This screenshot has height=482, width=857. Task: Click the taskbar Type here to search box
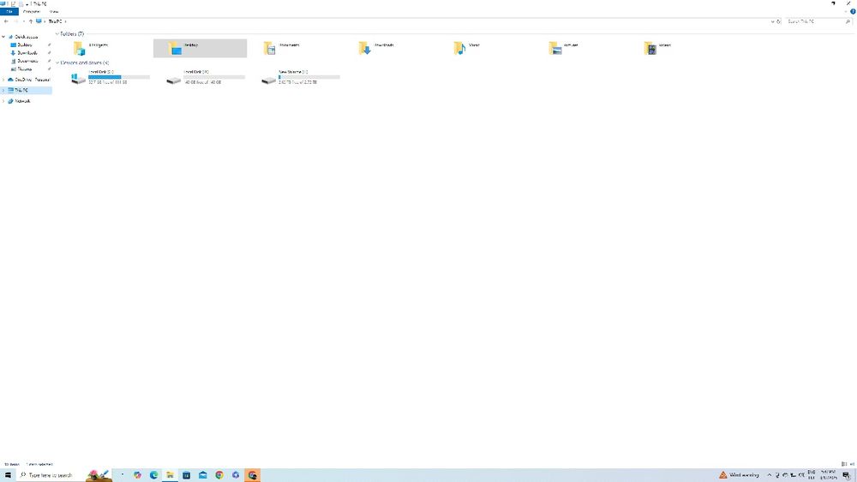point(51,475)
